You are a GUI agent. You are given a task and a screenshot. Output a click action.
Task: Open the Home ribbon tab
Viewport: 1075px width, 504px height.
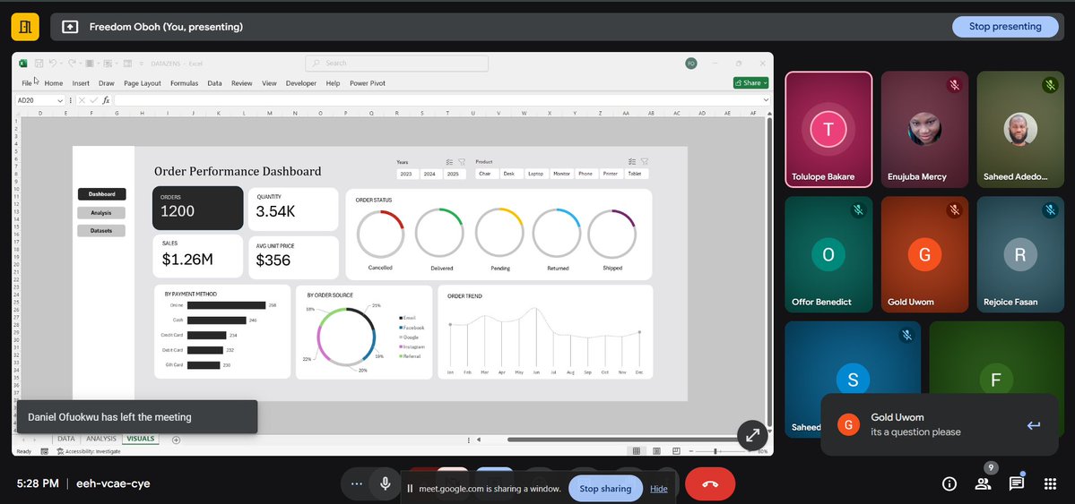coord(54,83)
